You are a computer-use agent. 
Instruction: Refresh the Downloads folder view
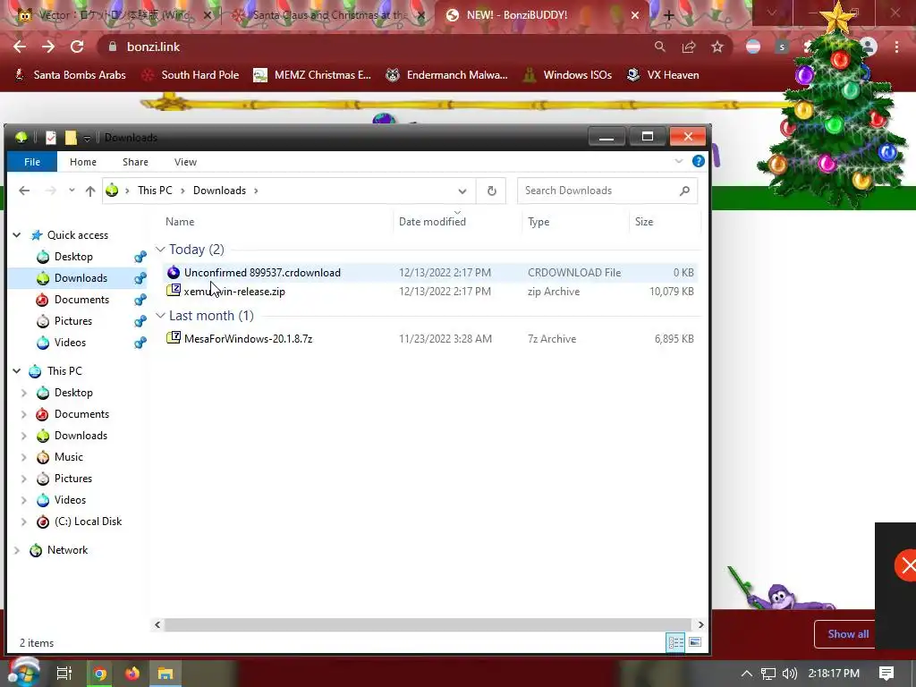[x=492, y=191]
